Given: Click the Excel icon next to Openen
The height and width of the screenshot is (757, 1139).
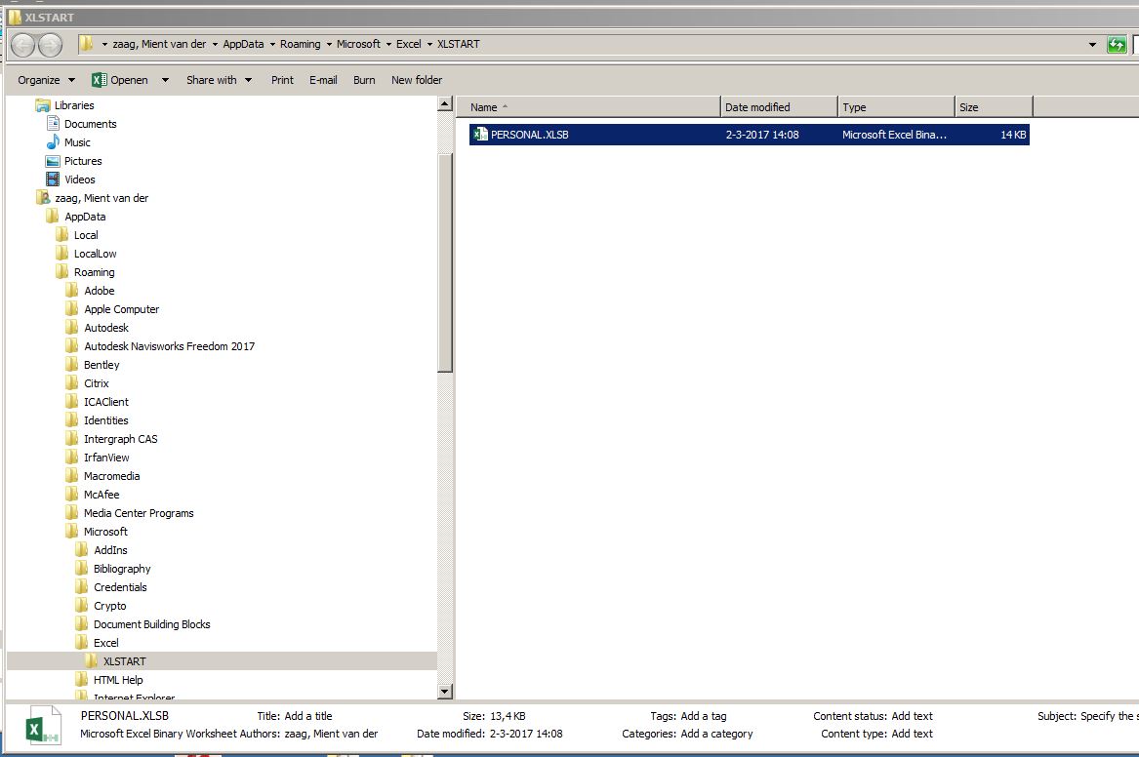Looking at the screenshot, I should (x=99, y=80).
